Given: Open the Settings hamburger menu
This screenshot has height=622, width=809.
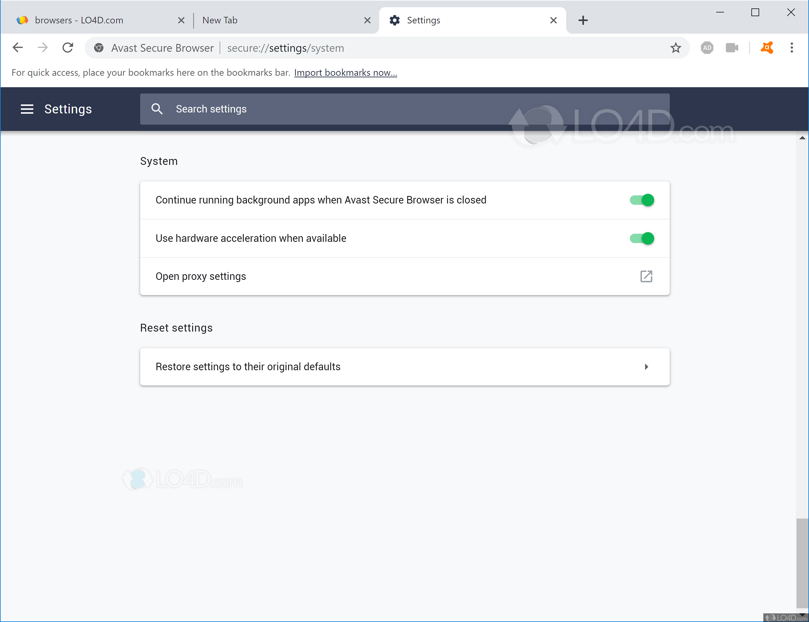Looking at the screenshot, I should pyautogui.click(x=27, y=109).
